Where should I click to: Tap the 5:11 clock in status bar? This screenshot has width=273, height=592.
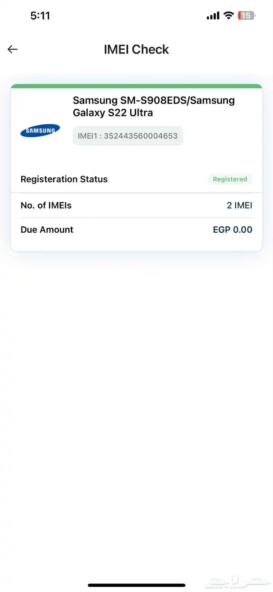40,16
